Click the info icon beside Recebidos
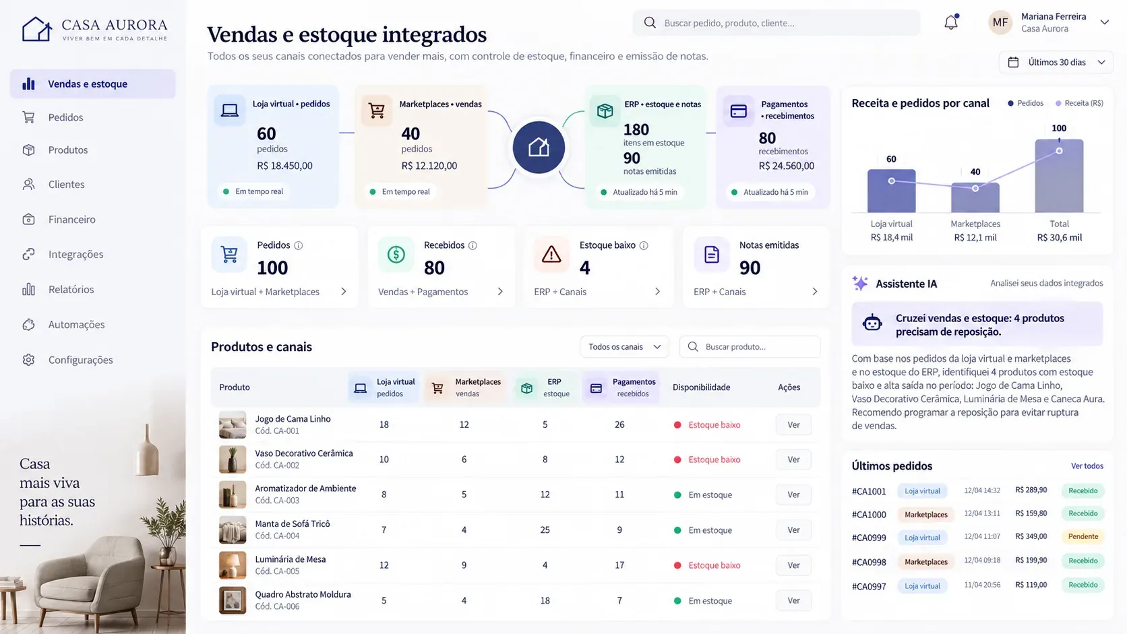1127x634 pixels. tap(473, 246)
